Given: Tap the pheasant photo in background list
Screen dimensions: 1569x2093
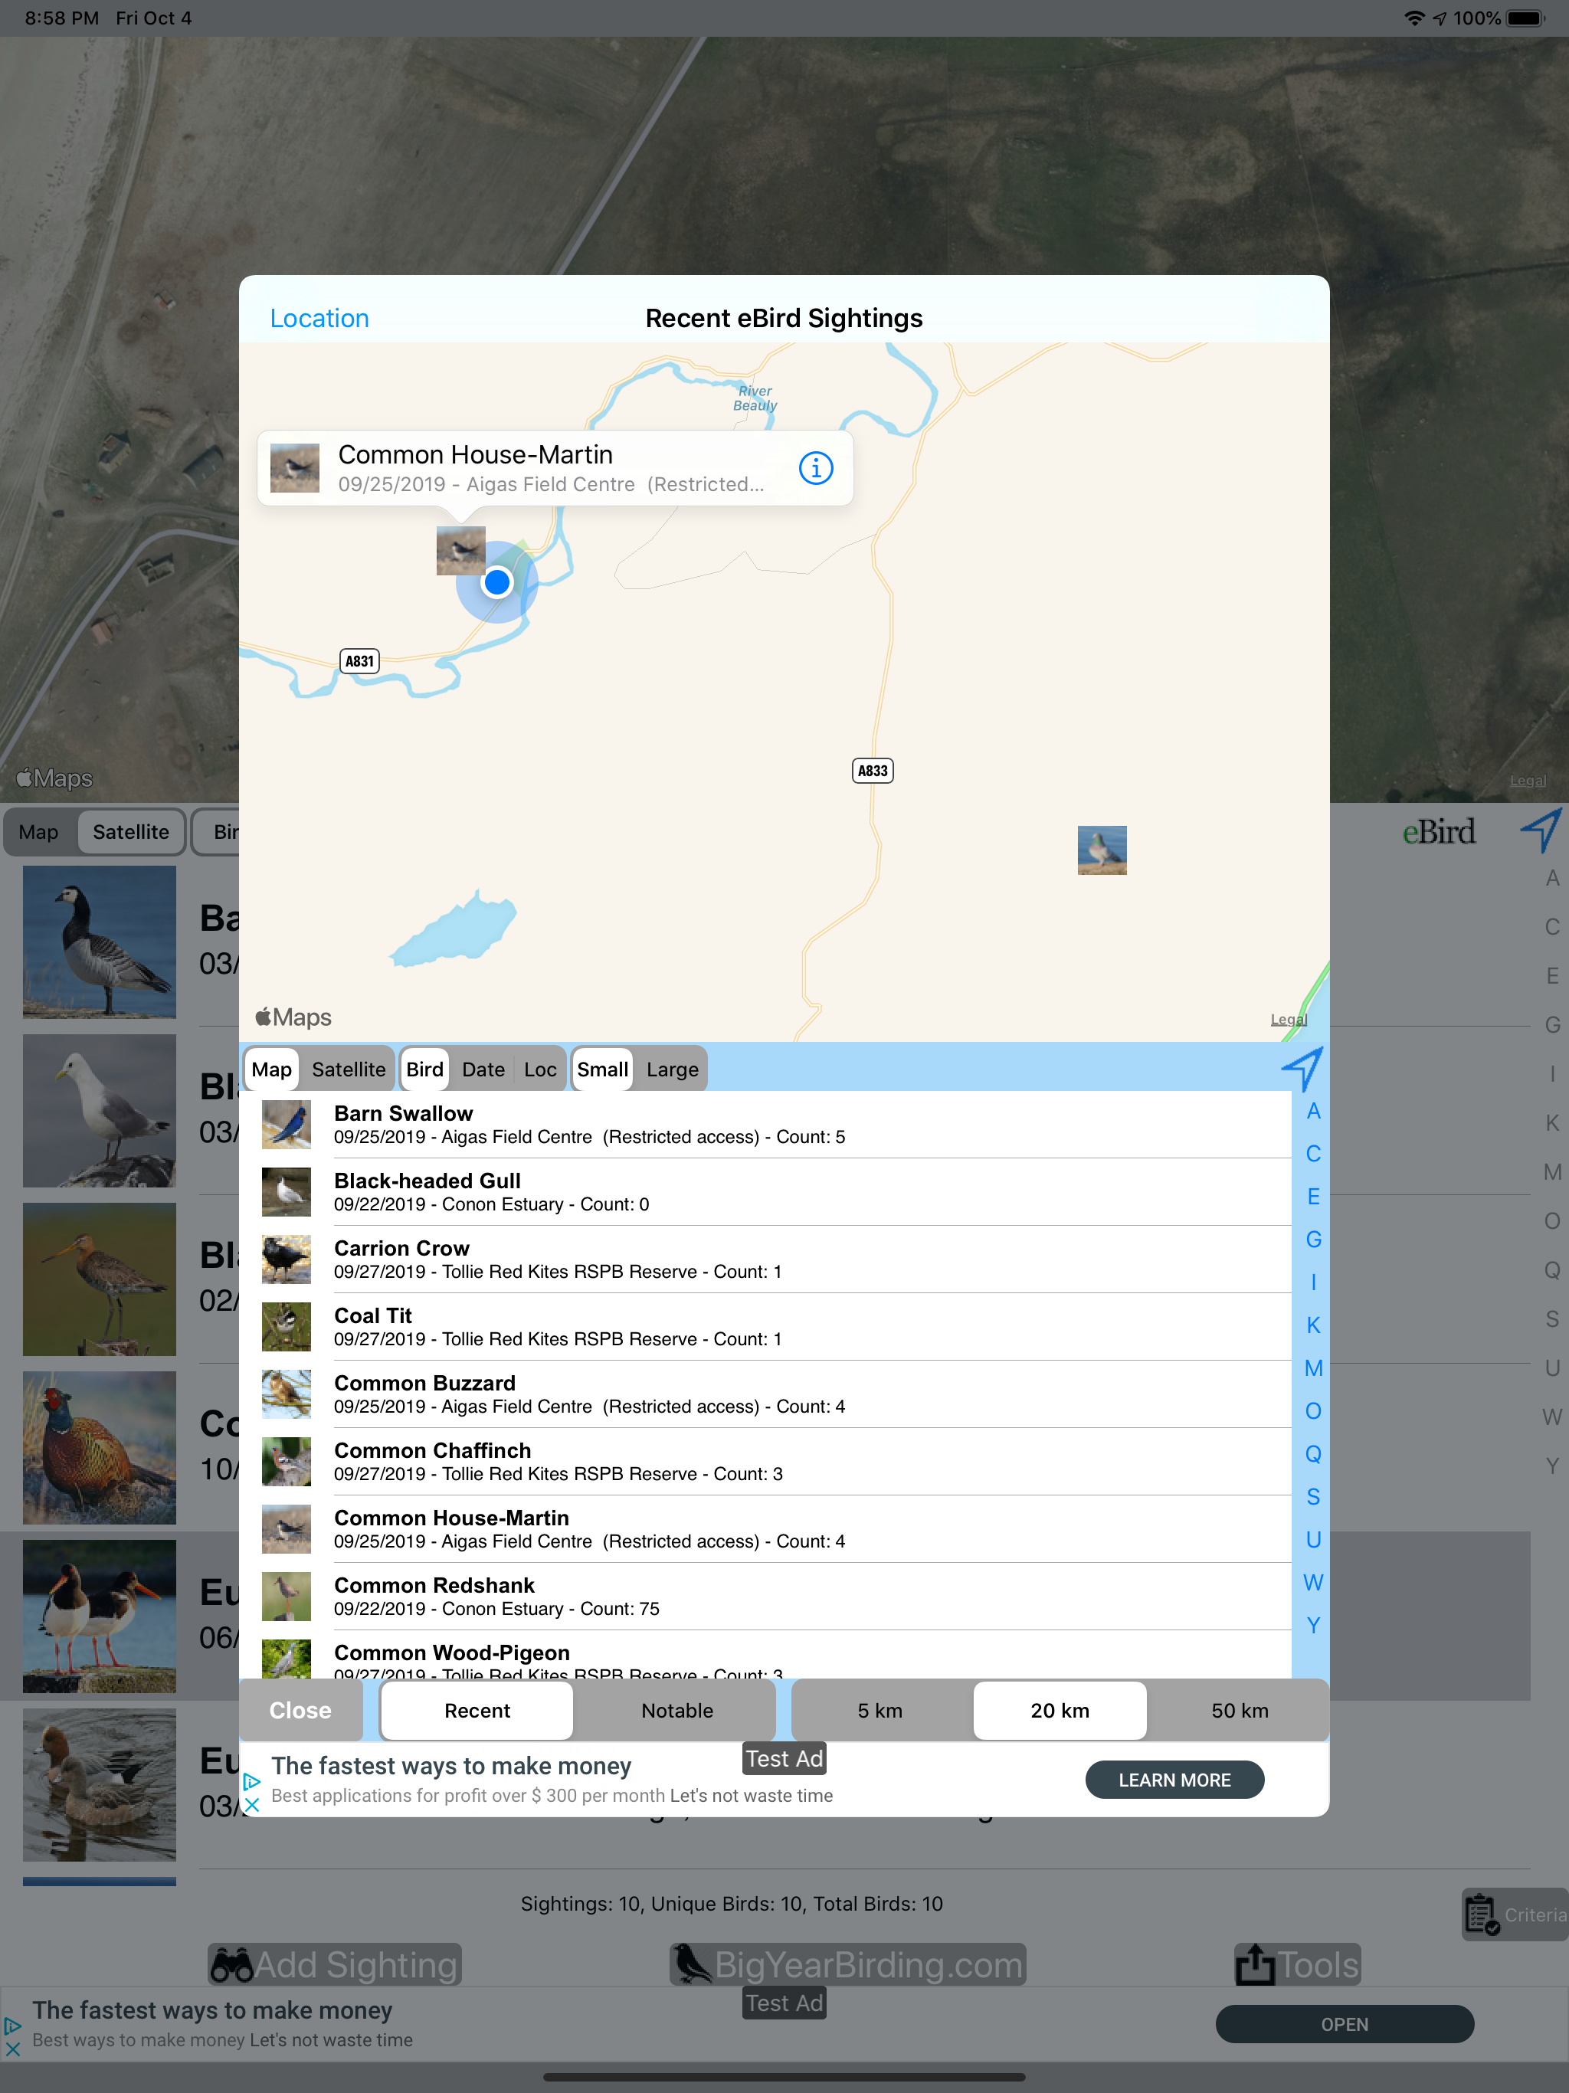Looking at the screenshot, I should 100,1446.
